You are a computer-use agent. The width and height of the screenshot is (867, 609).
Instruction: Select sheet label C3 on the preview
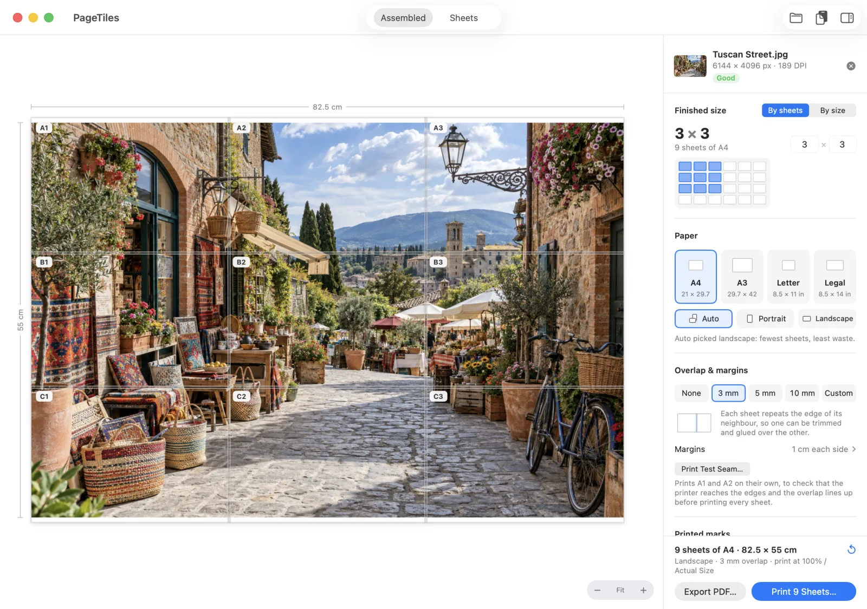438,396
